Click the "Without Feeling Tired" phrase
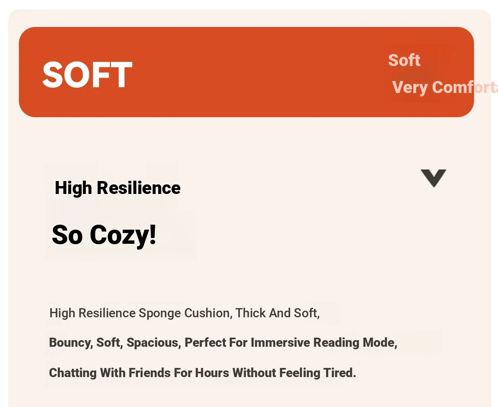The width and height of the screenshot is (498, 407). [294, 373]
